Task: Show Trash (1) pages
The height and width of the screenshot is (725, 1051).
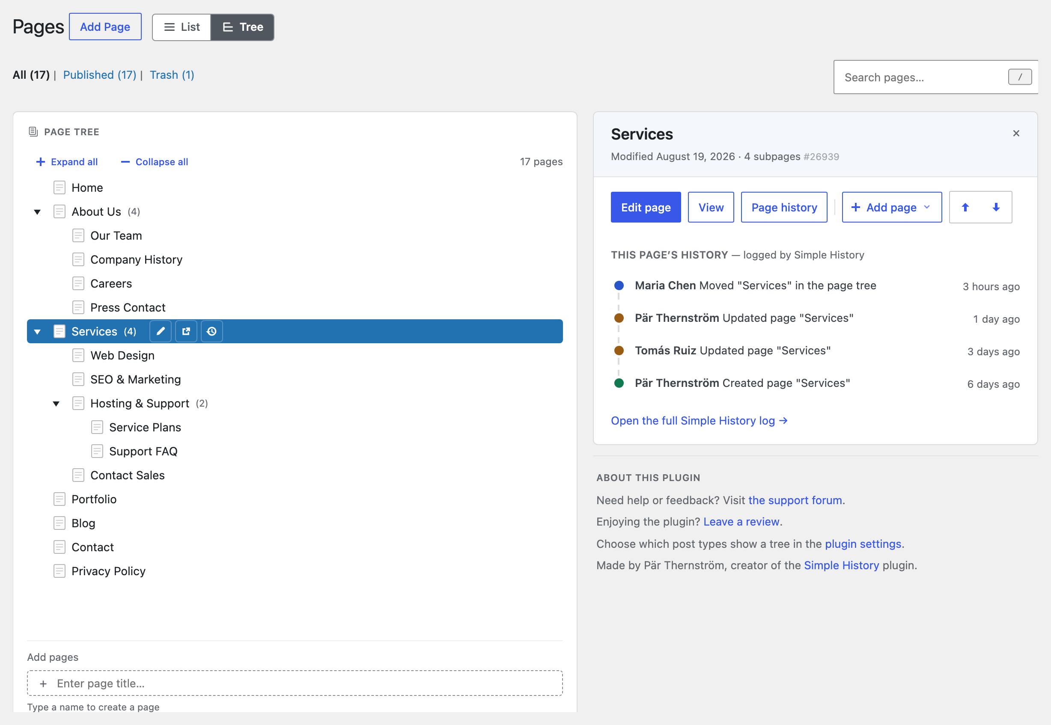Action: (172, 75)
